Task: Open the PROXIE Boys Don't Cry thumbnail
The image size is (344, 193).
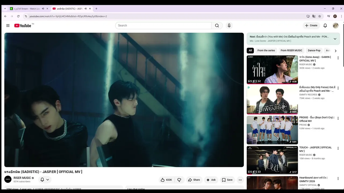Action: point(272,130)
